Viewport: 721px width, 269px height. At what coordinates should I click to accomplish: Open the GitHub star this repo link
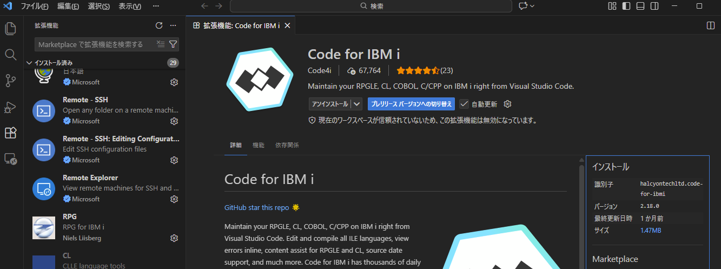click(257, 207)
